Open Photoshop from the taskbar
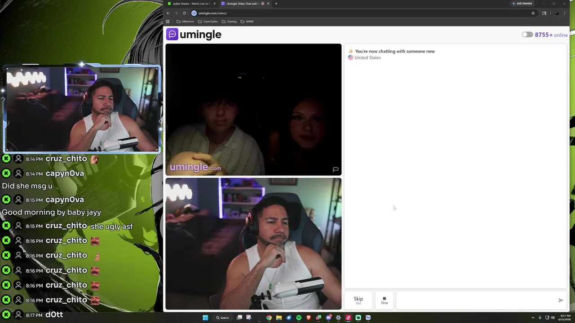 click(368, 318)
